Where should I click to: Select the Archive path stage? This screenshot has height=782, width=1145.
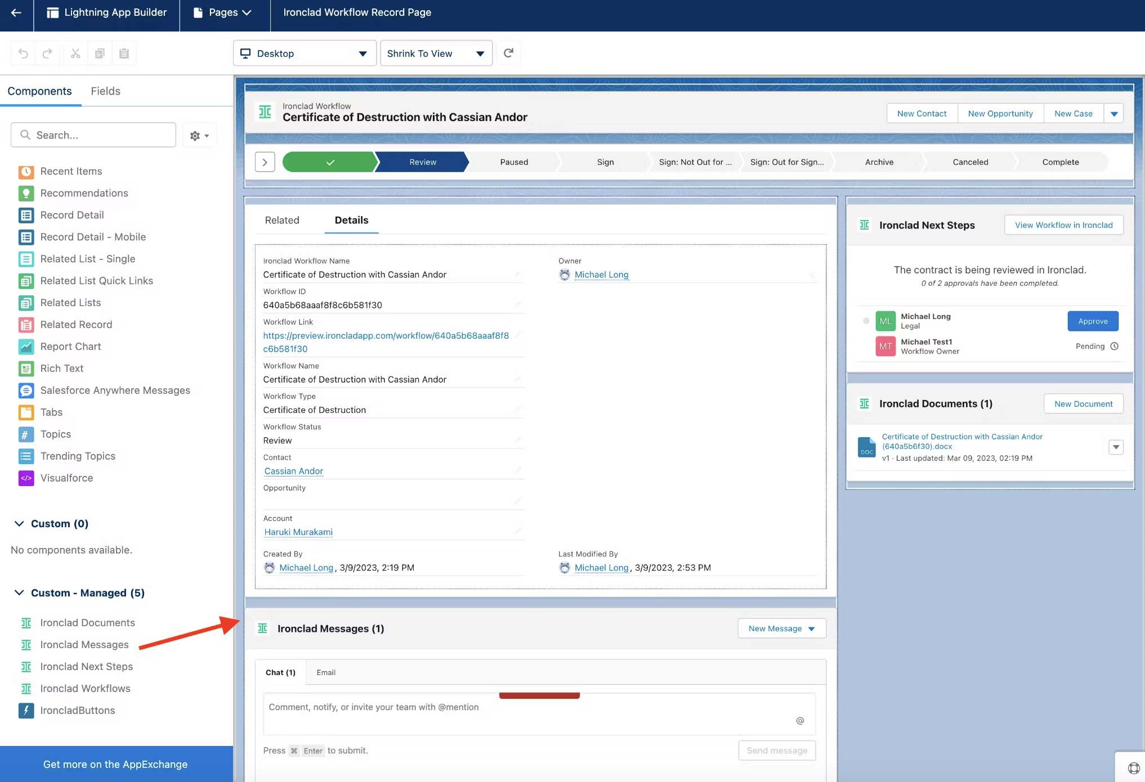click(879, 162)
